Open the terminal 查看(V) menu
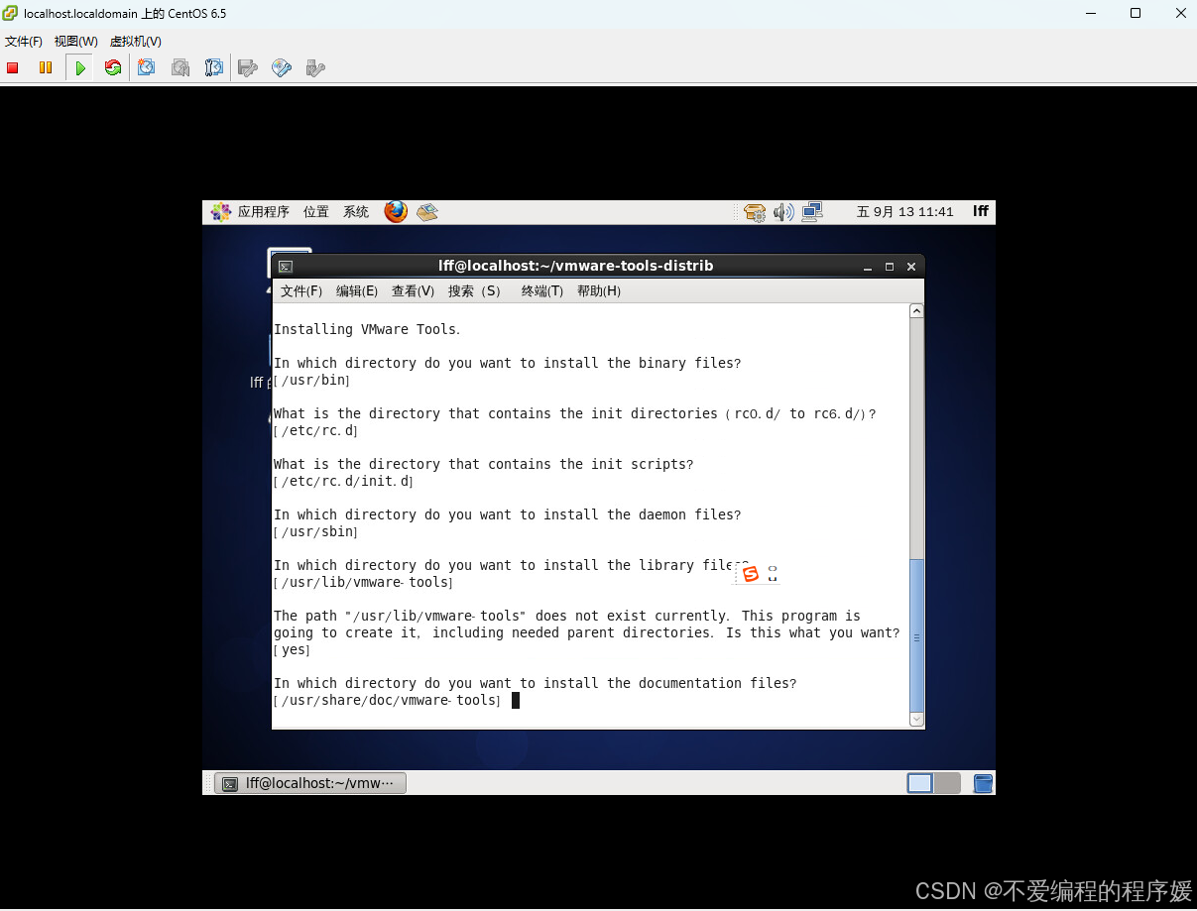Screen dimensions: 1197x911 tap(414, 290)
